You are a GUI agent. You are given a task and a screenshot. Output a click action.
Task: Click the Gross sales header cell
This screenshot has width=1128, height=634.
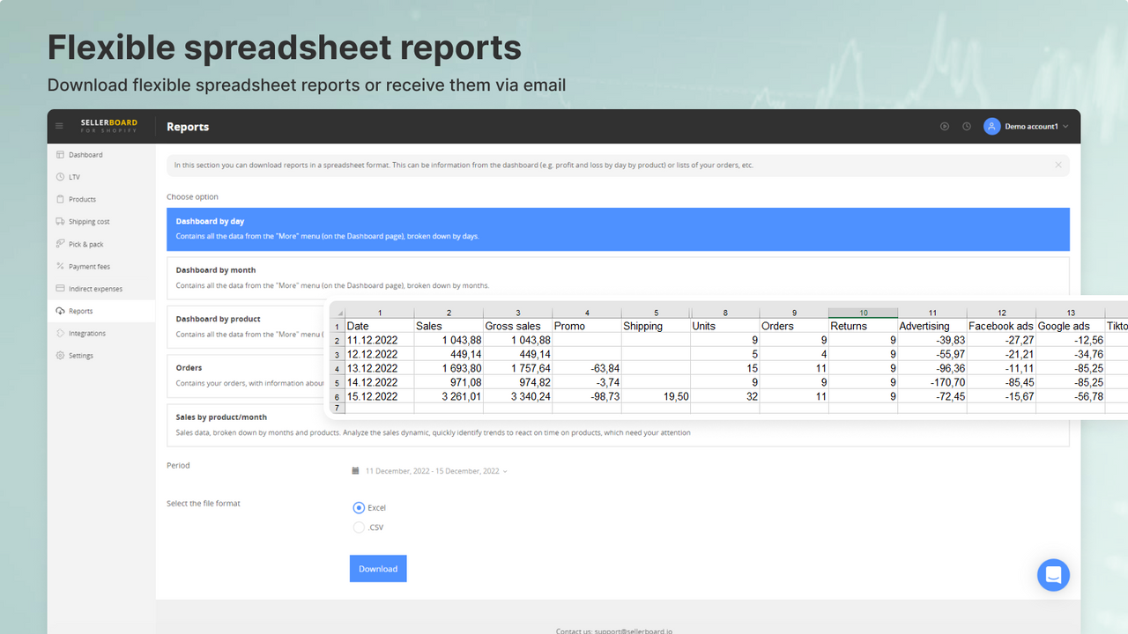click(x=517, y=326)
